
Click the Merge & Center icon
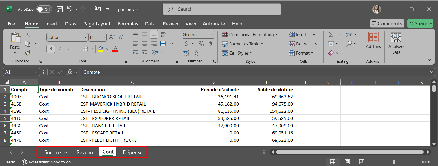(163, 44)
